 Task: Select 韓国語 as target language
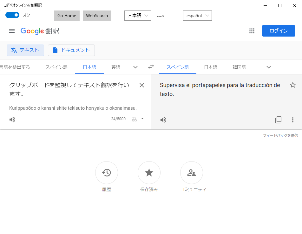click(239, 67)
